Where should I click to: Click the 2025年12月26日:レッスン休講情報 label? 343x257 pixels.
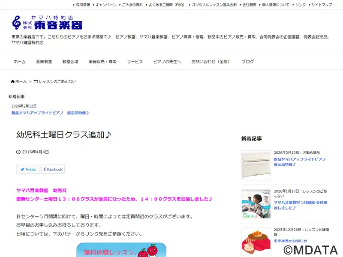coord(301,232)
